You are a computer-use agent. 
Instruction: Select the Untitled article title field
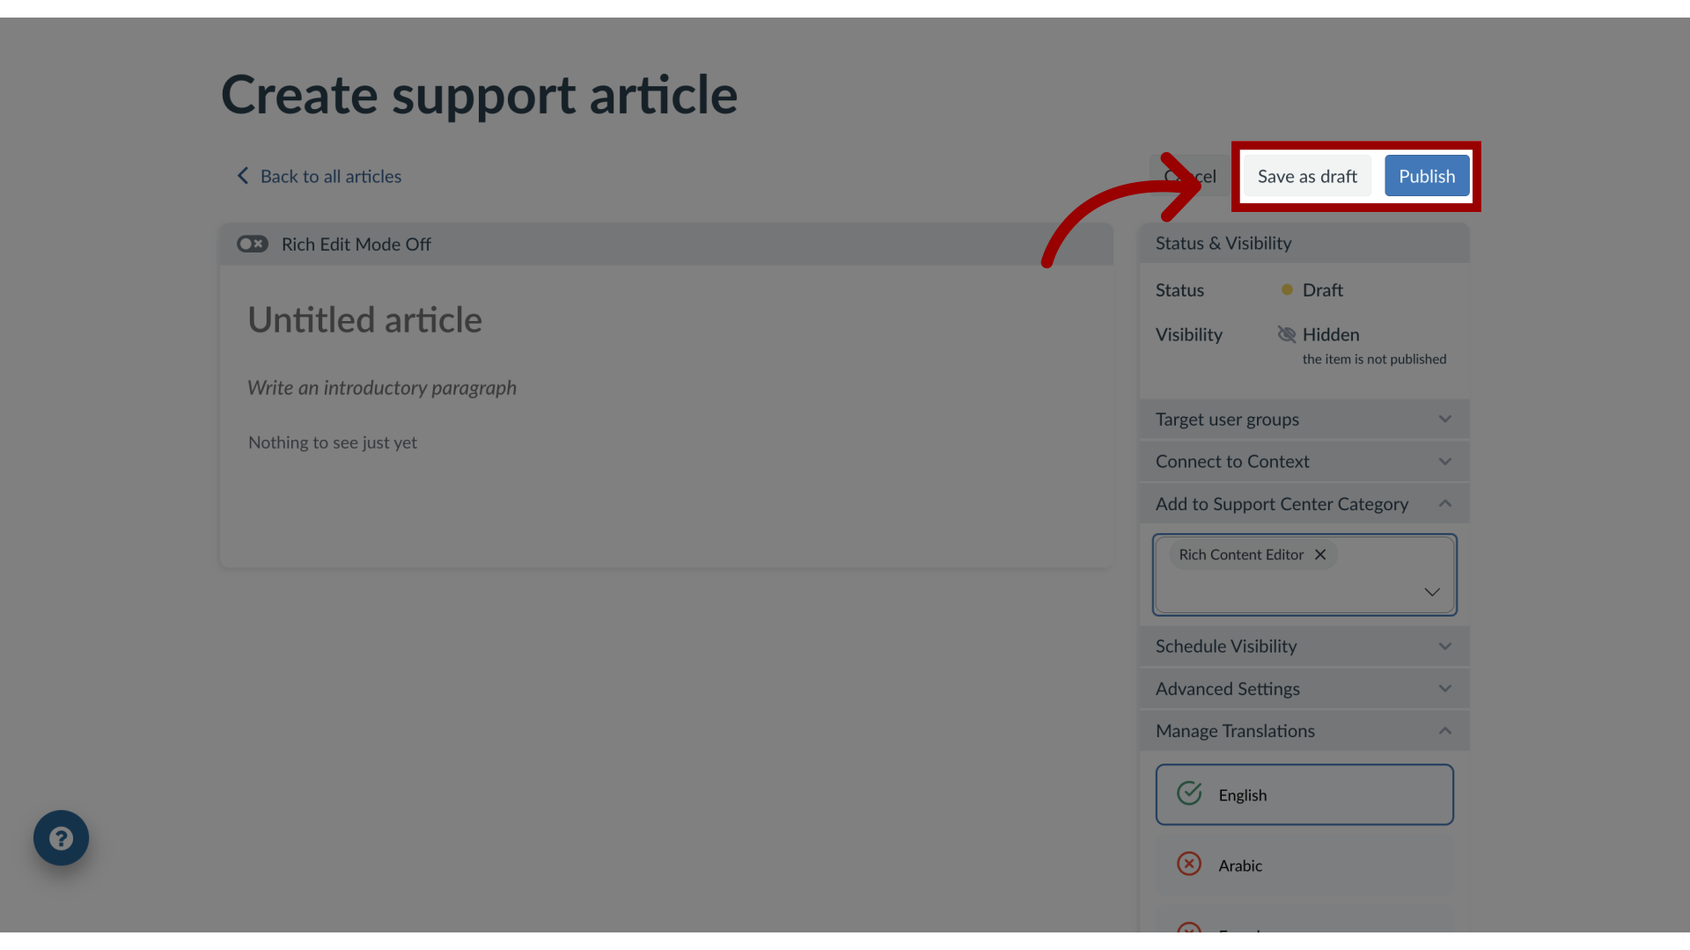(x=364, y=318)
